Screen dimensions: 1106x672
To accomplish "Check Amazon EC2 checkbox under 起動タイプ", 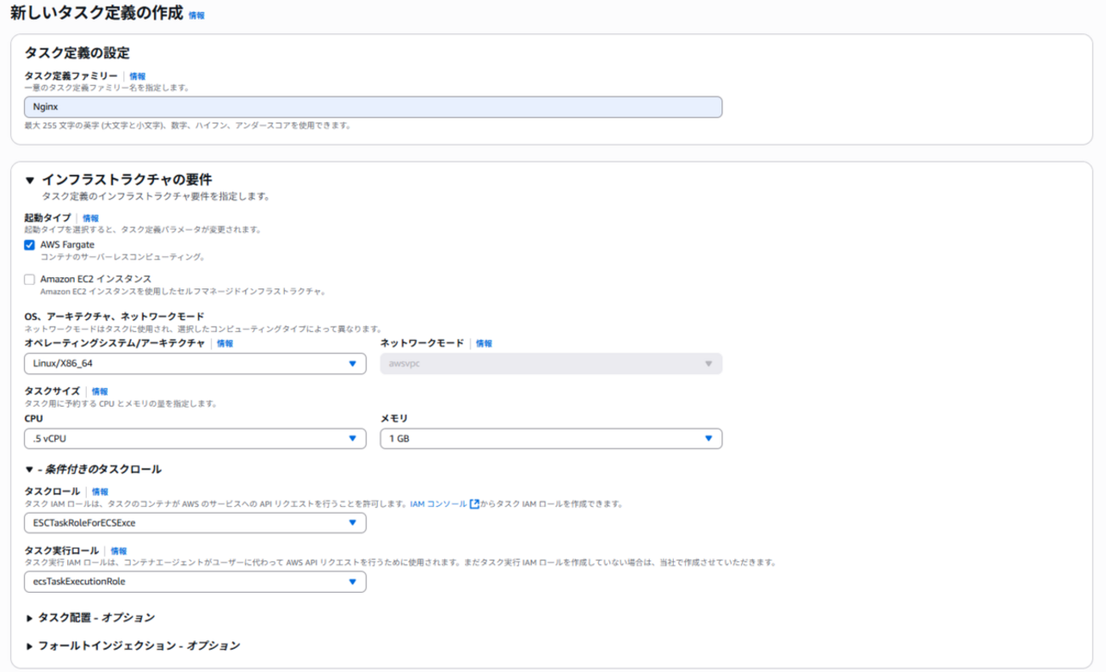I will 30,279.
